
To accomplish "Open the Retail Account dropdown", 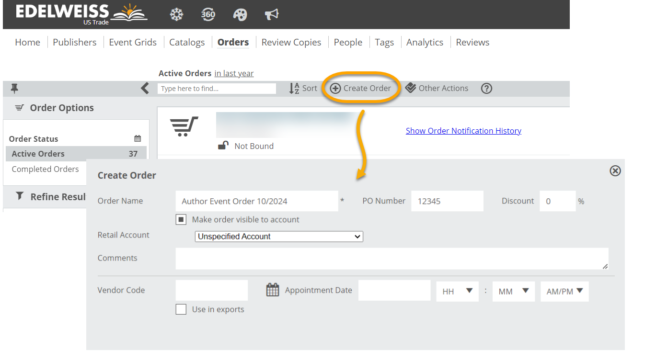I will 279,237.
